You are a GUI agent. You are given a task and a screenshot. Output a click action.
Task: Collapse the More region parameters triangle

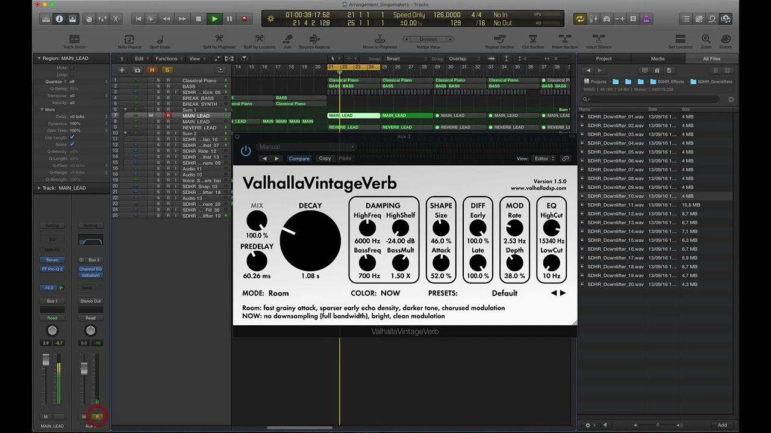(42, 109)
